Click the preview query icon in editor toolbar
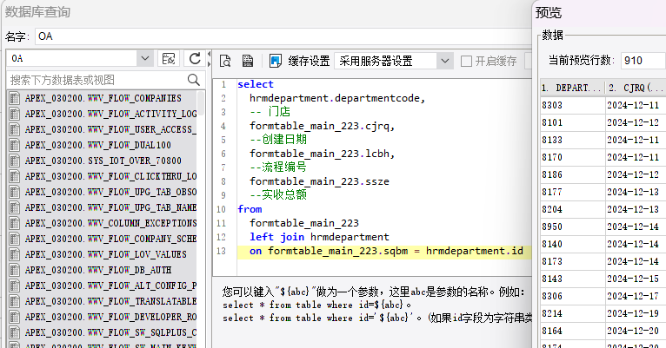Screen dimensions: 666x348 coord(225,61)
